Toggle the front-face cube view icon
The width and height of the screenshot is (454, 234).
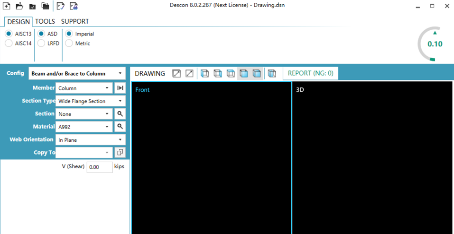(244, 74)
